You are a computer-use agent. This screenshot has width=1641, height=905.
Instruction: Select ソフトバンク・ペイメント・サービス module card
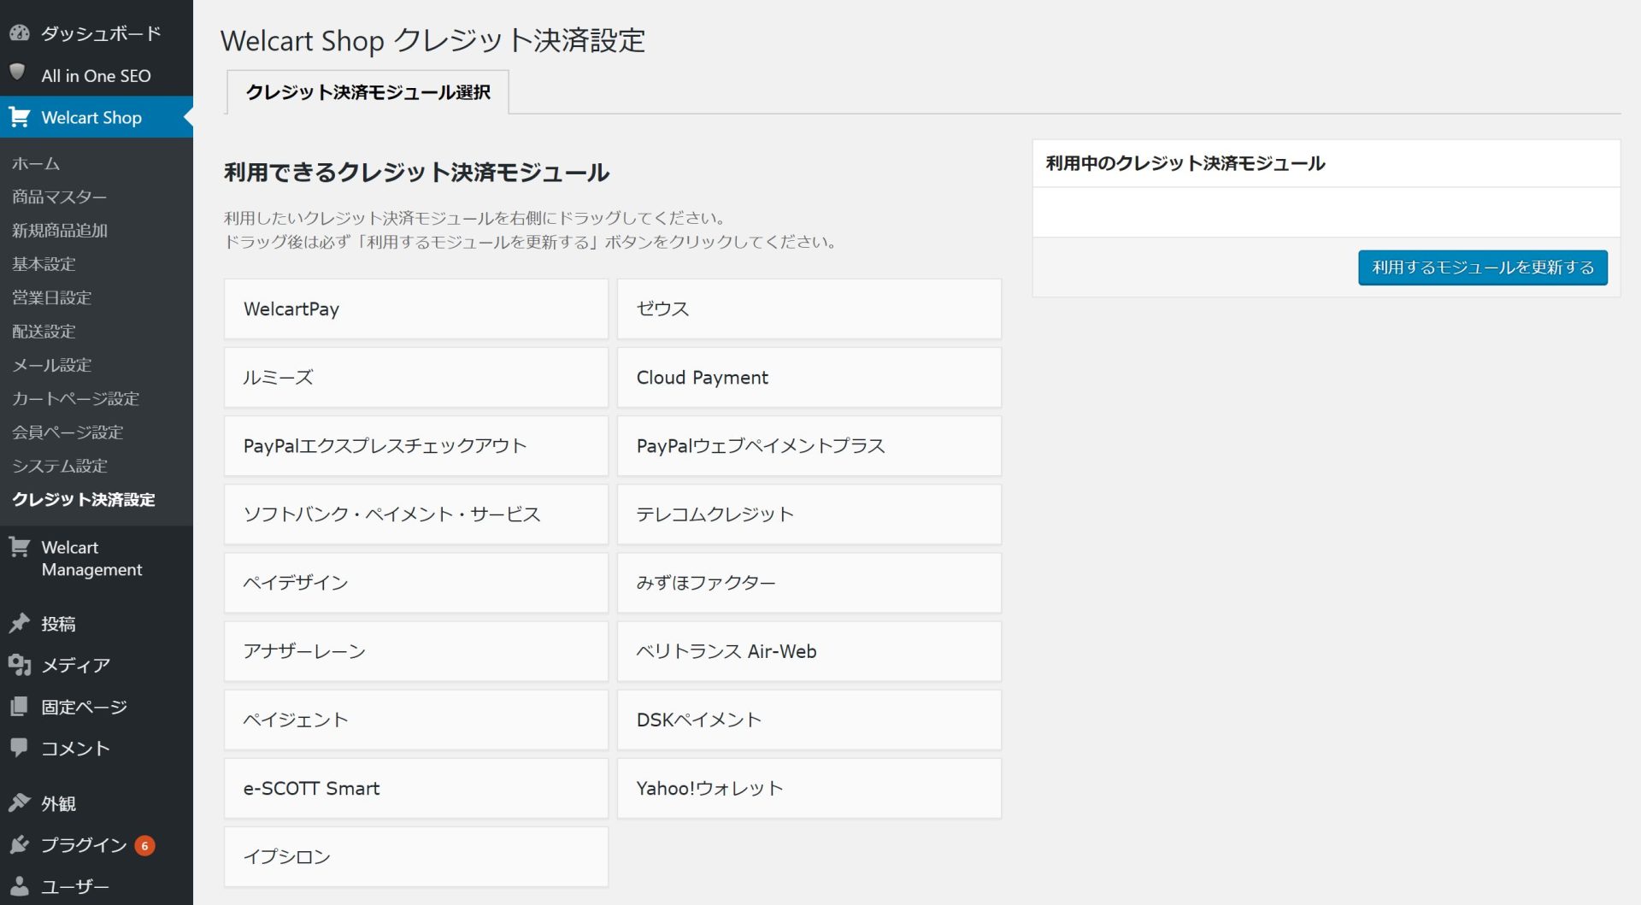416,514
